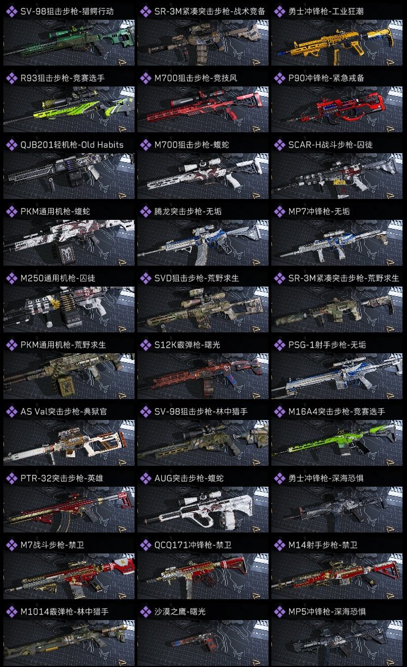Select the M1014霰弹枪-林中猎手 skin image
Viewport: 407px width, 667px height.
[x=69, y=643]
